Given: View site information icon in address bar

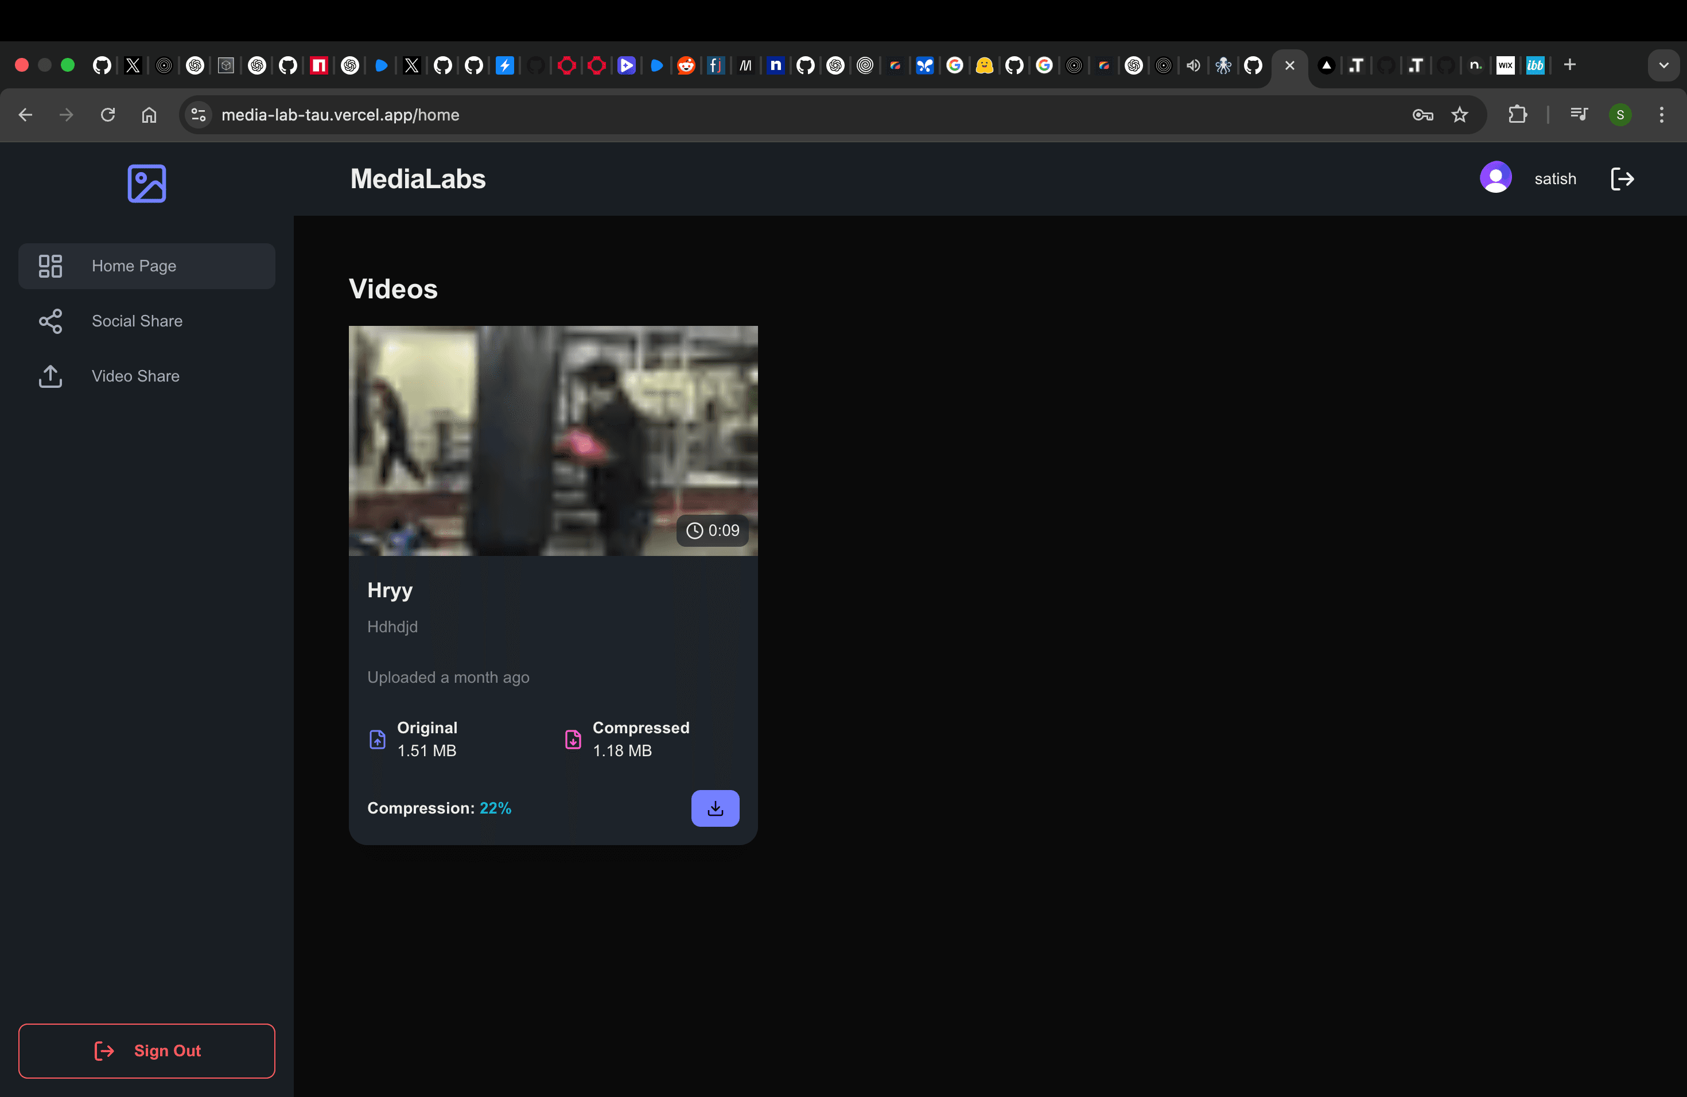Looking at the screenshot, I should (x=199, y=115).
